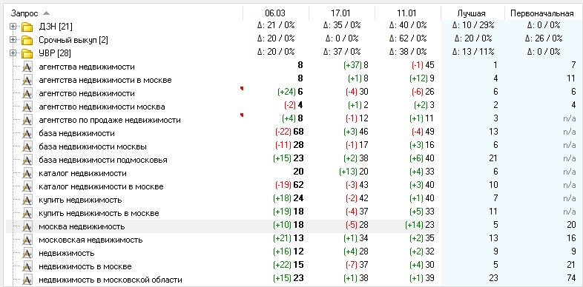
Task: Click the Первоначальная column header
Action: click(x=542, y=13)
